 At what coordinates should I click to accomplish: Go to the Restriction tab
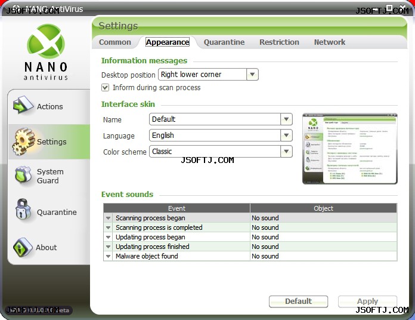point(279,42)
